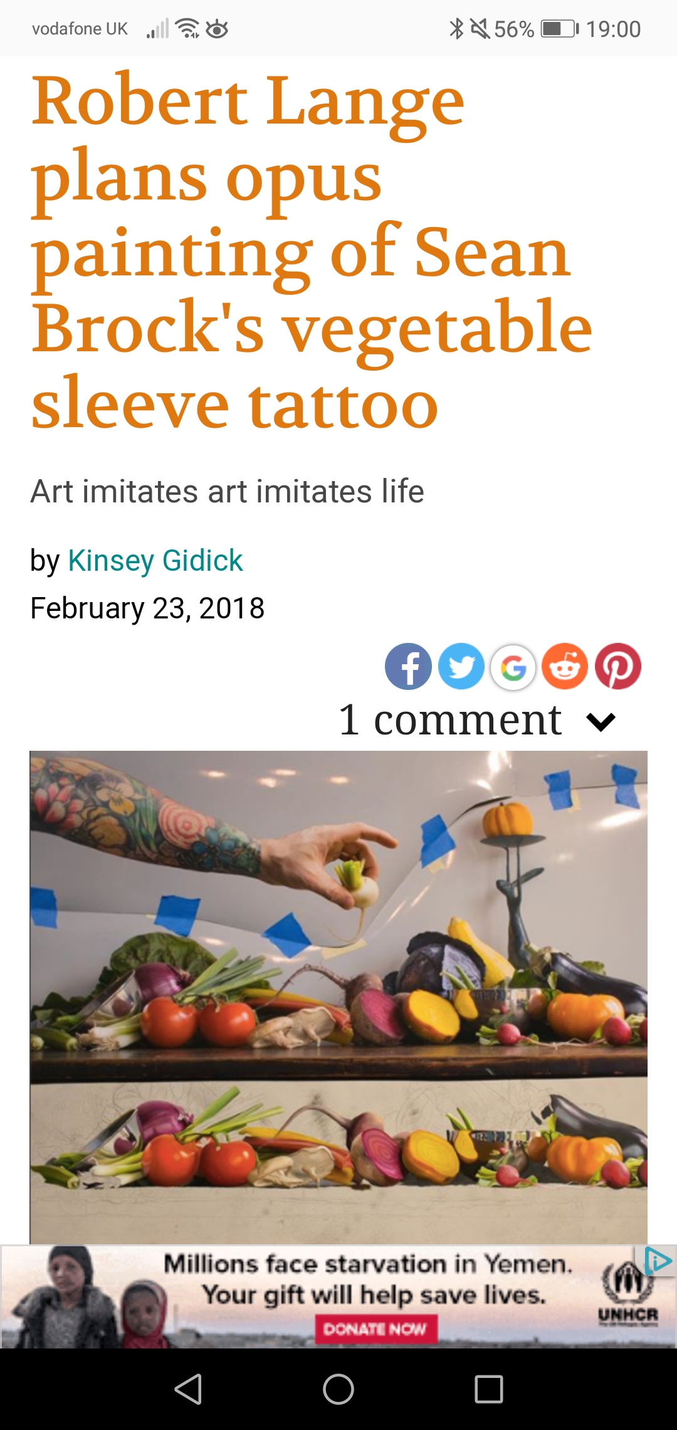Screen dimensions: 677x1430
Task: Tap the battery indicator in status bar
Action: click(559, 29)
